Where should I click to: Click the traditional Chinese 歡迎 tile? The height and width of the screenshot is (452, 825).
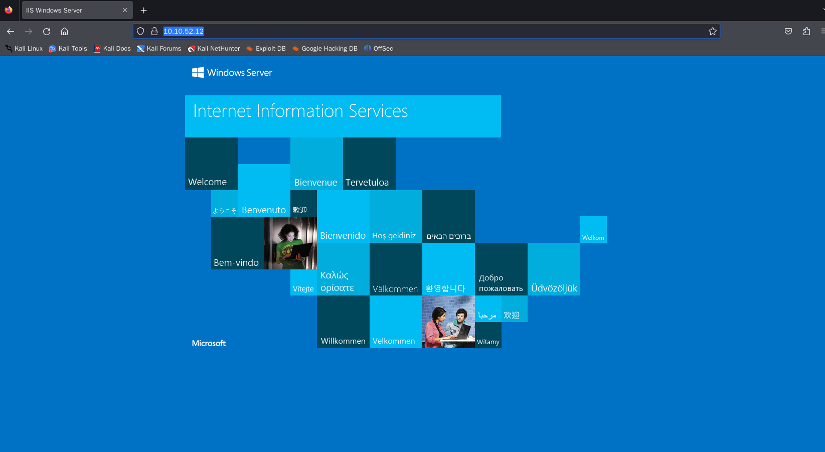point(303,204)
